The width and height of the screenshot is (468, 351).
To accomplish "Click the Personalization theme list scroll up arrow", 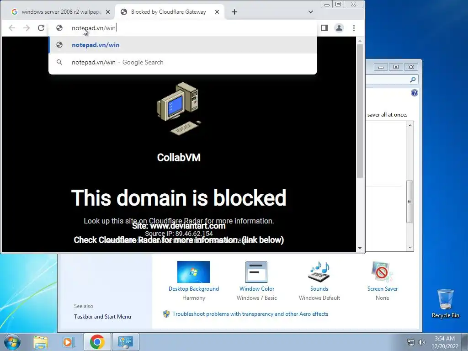I will [x=410, y=125].
